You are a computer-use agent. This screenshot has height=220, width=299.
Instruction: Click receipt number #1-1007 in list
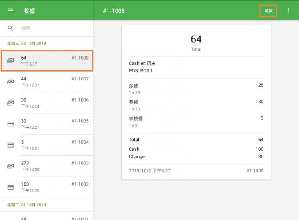point(80,79)
